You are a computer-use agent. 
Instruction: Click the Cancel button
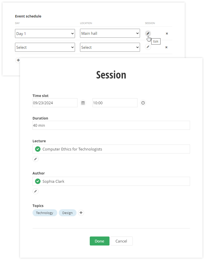coord(121,241)
